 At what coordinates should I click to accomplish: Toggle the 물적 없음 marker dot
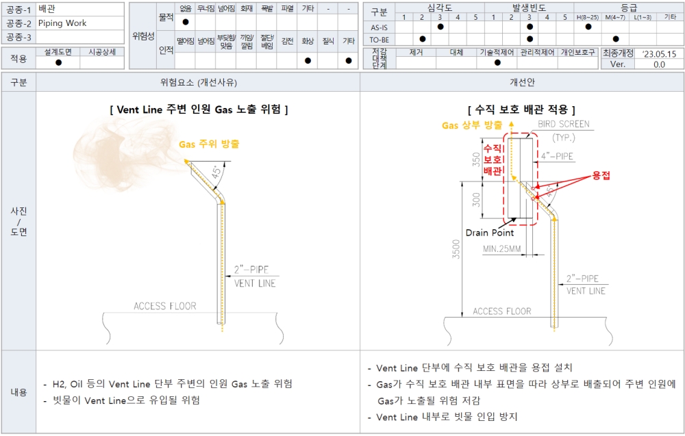click(185, 22)
